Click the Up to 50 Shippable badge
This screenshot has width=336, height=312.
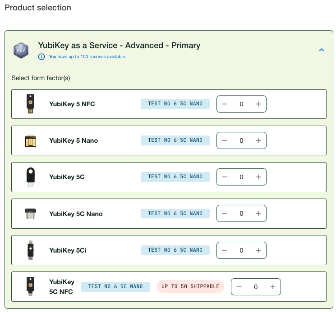point(190,286)
